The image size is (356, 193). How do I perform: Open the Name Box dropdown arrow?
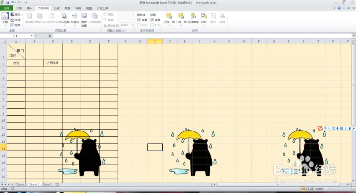[32, 36]
